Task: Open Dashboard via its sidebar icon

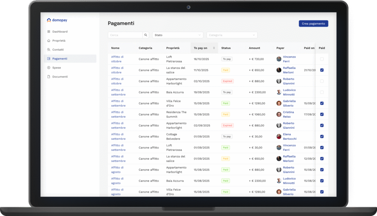Action: [49, 32]
